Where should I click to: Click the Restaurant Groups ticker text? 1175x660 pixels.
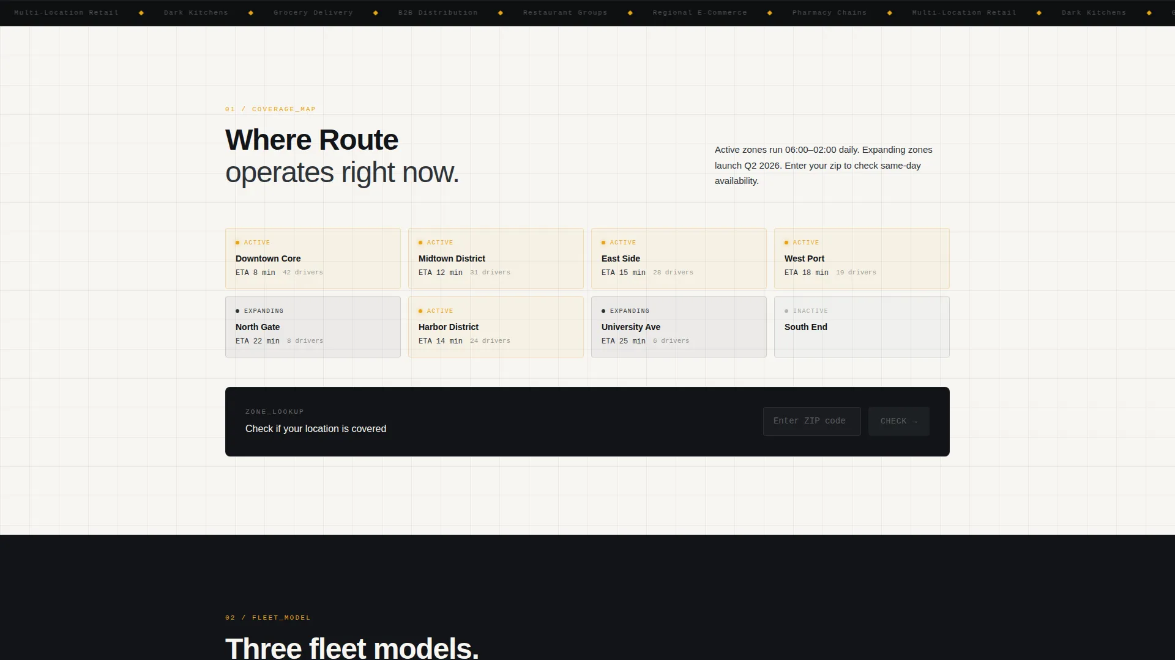[x=565, y=13]
